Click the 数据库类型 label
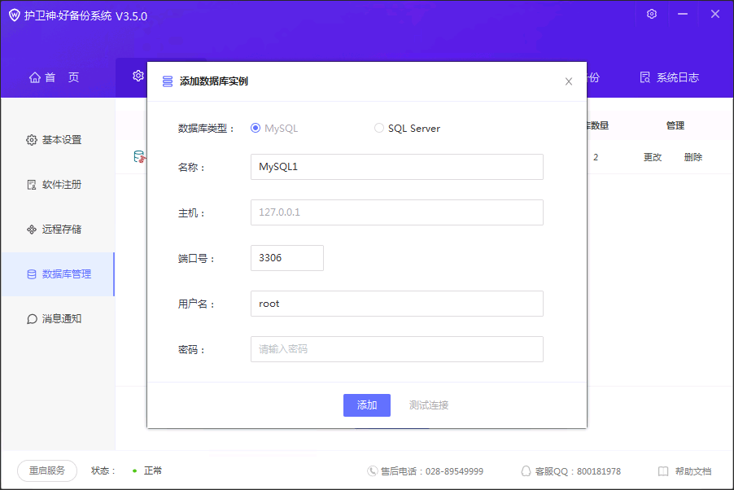734x490 pixels. pos(206,129)
